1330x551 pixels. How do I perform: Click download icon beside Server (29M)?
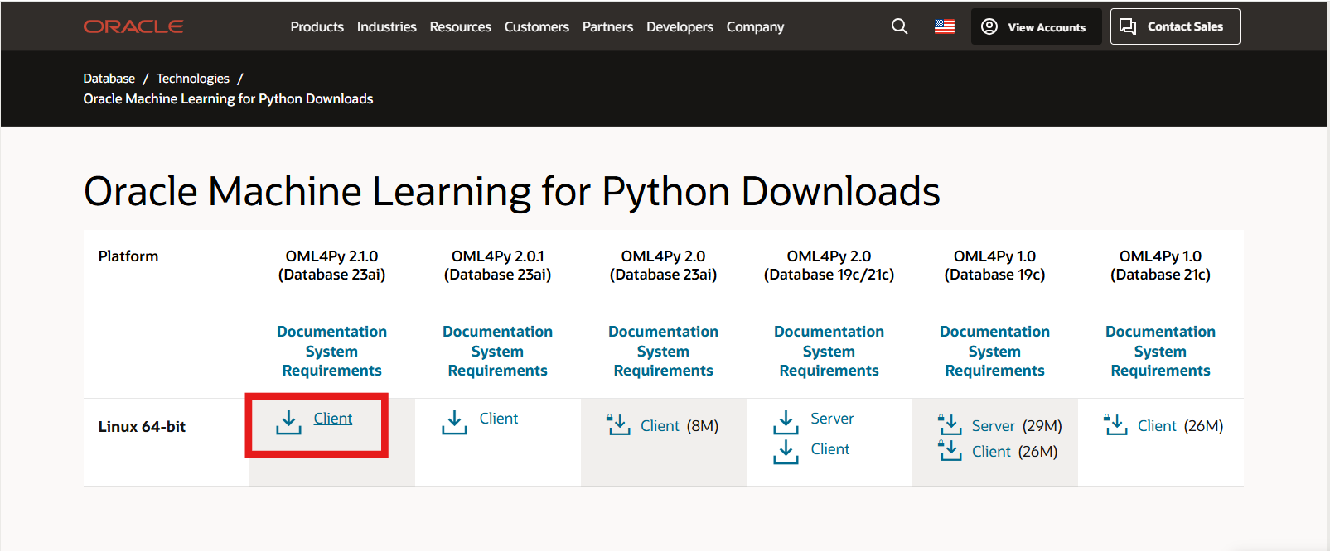pyautogui.click(x=950, y=425)
